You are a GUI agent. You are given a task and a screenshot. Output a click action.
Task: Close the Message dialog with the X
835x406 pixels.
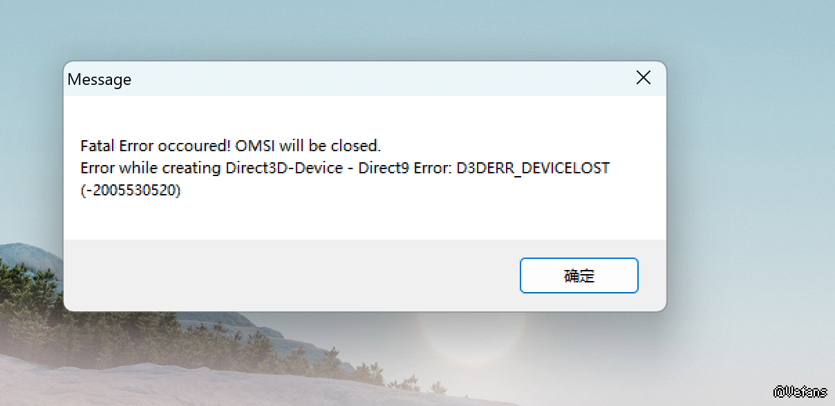pyautogui.click(x=644, y=78)
